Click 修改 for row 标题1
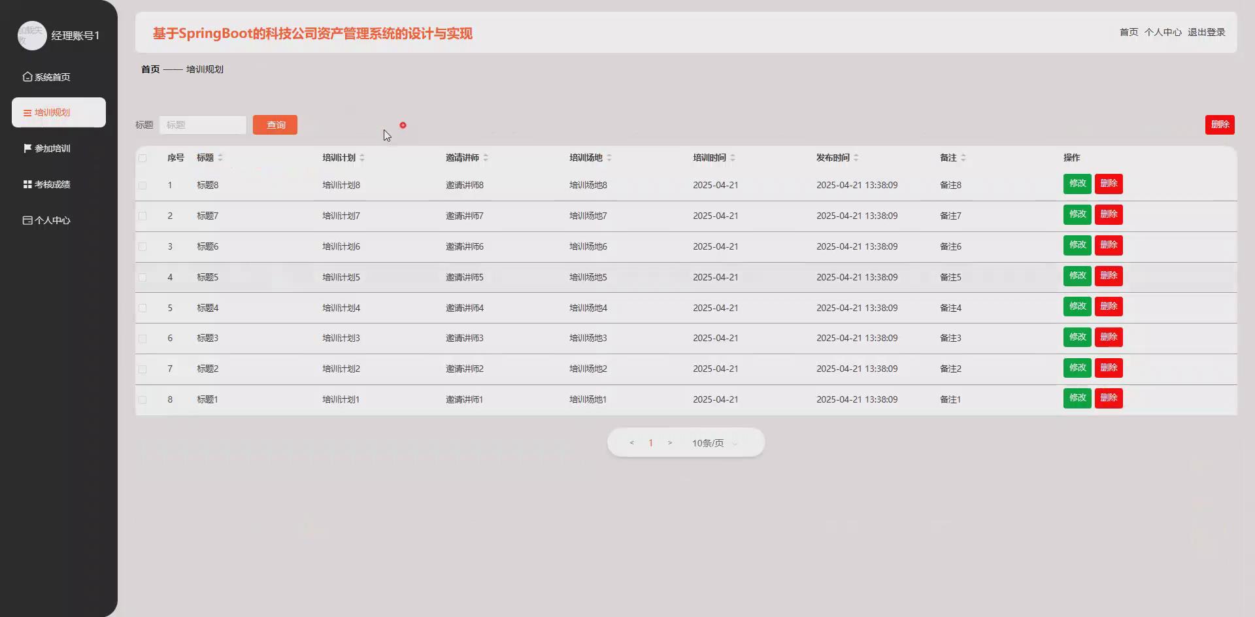The height and width of the screenshot is (617, 1255). click(x=1077, y=398)
